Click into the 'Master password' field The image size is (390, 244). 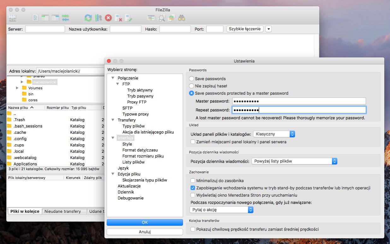coord(299,101)
